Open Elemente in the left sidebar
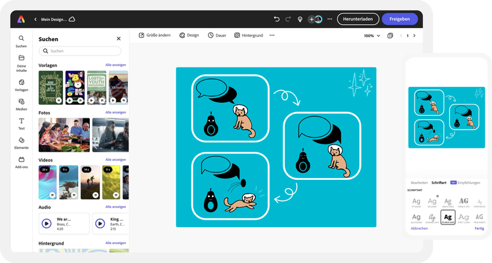 (x=22, y=143)
